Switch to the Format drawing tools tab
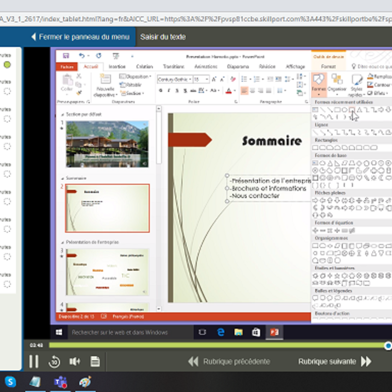 328,67
